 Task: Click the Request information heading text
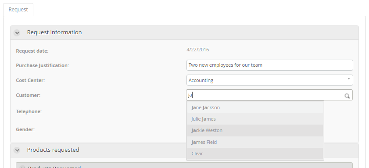54,32
